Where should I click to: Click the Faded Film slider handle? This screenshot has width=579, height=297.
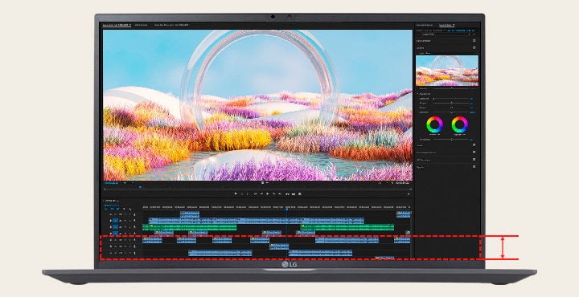coord(433,99)
